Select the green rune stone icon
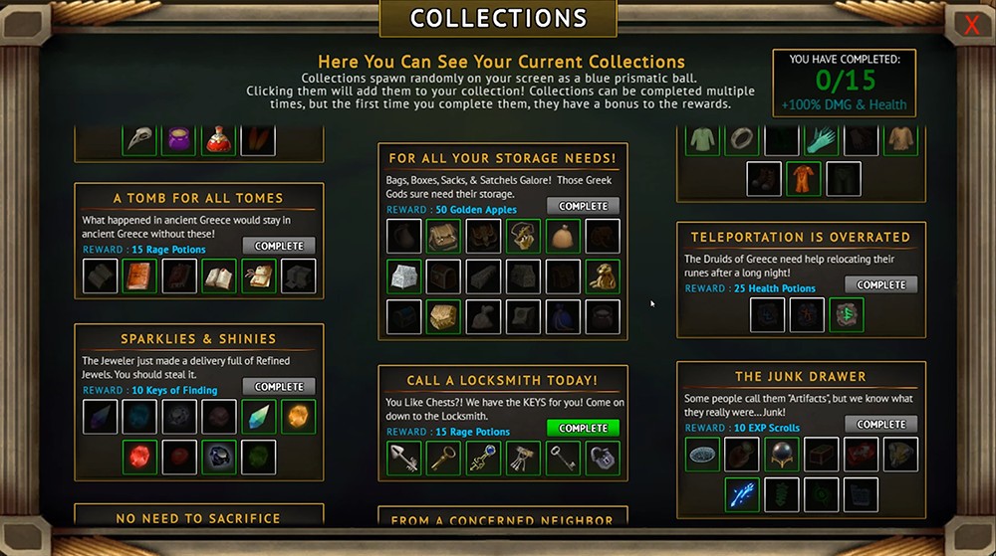Viewport: 996px width, 556px height. point(846,314)
